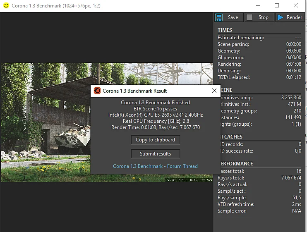Viewport: 307px width, 232px height.
Task: Click the Denoising time value 0:00:00
Action: [293, 71]
